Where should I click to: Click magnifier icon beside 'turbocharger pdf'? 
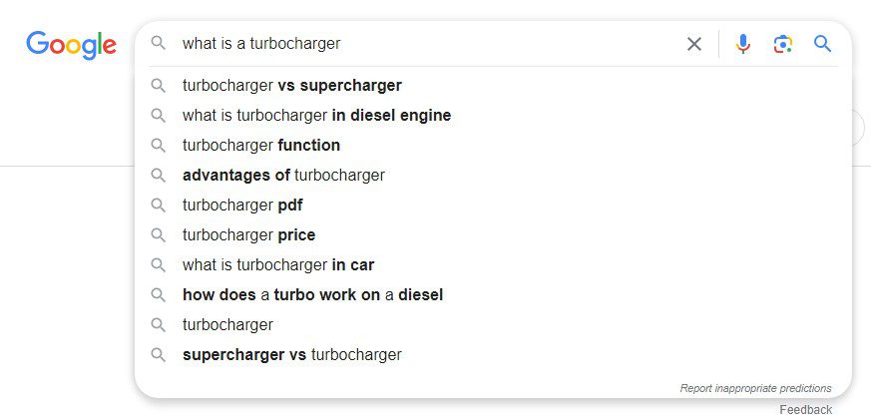[x=159, y=206]
